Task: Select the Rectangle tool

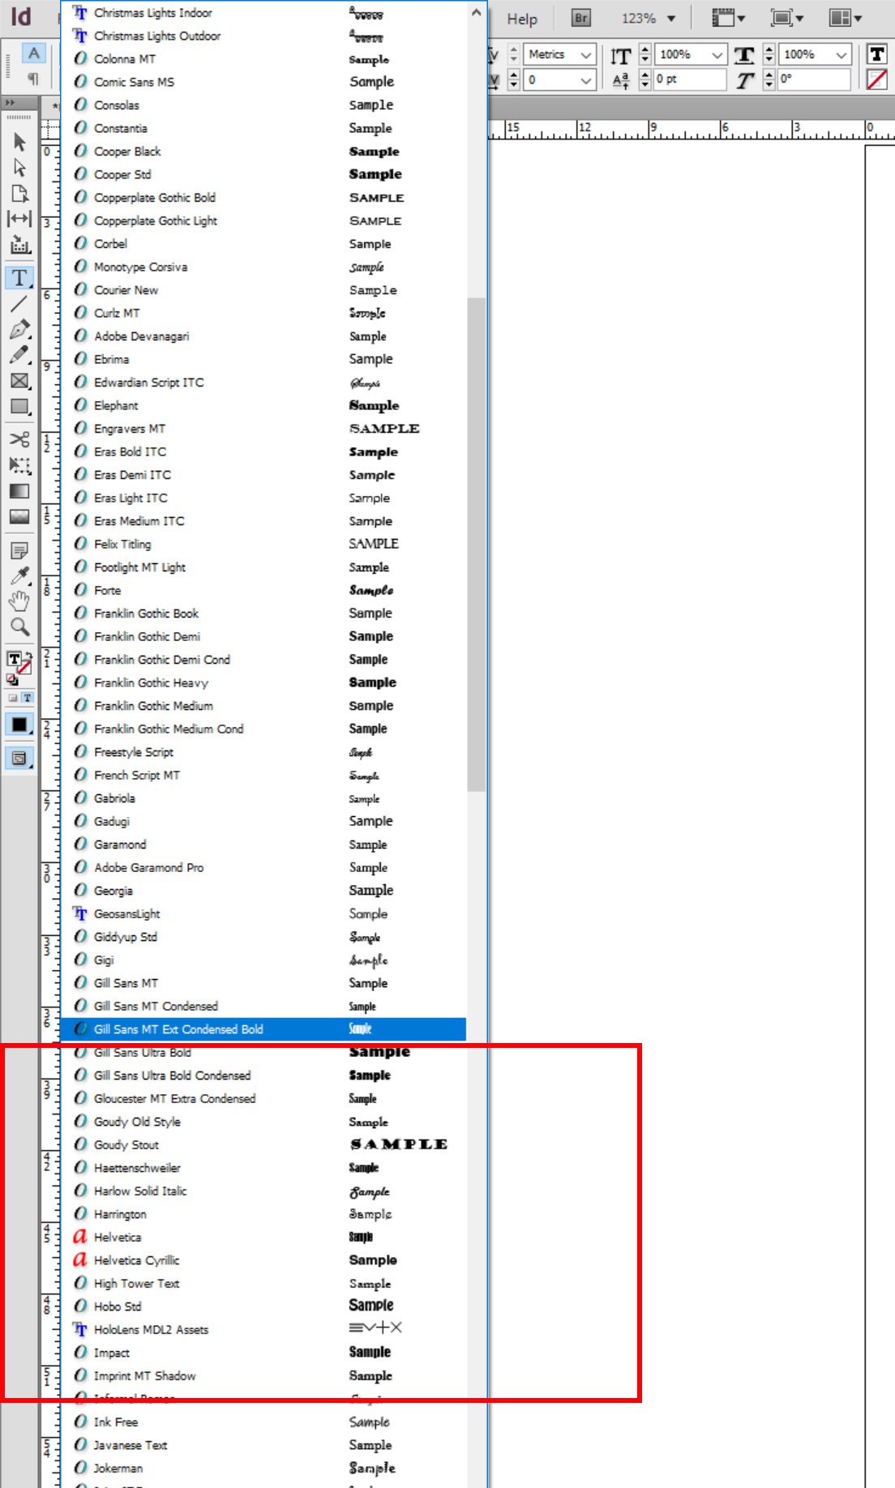Action: (19, 407)
